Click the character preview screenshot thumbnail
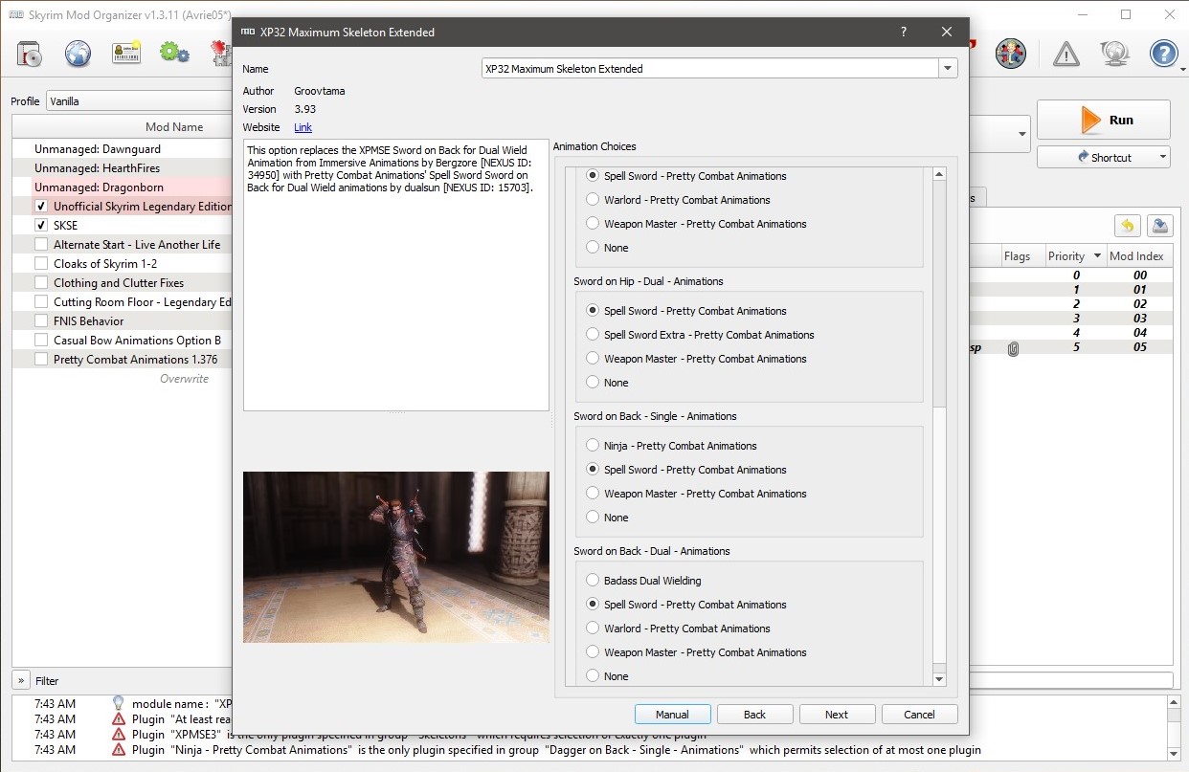 [396, 557]
